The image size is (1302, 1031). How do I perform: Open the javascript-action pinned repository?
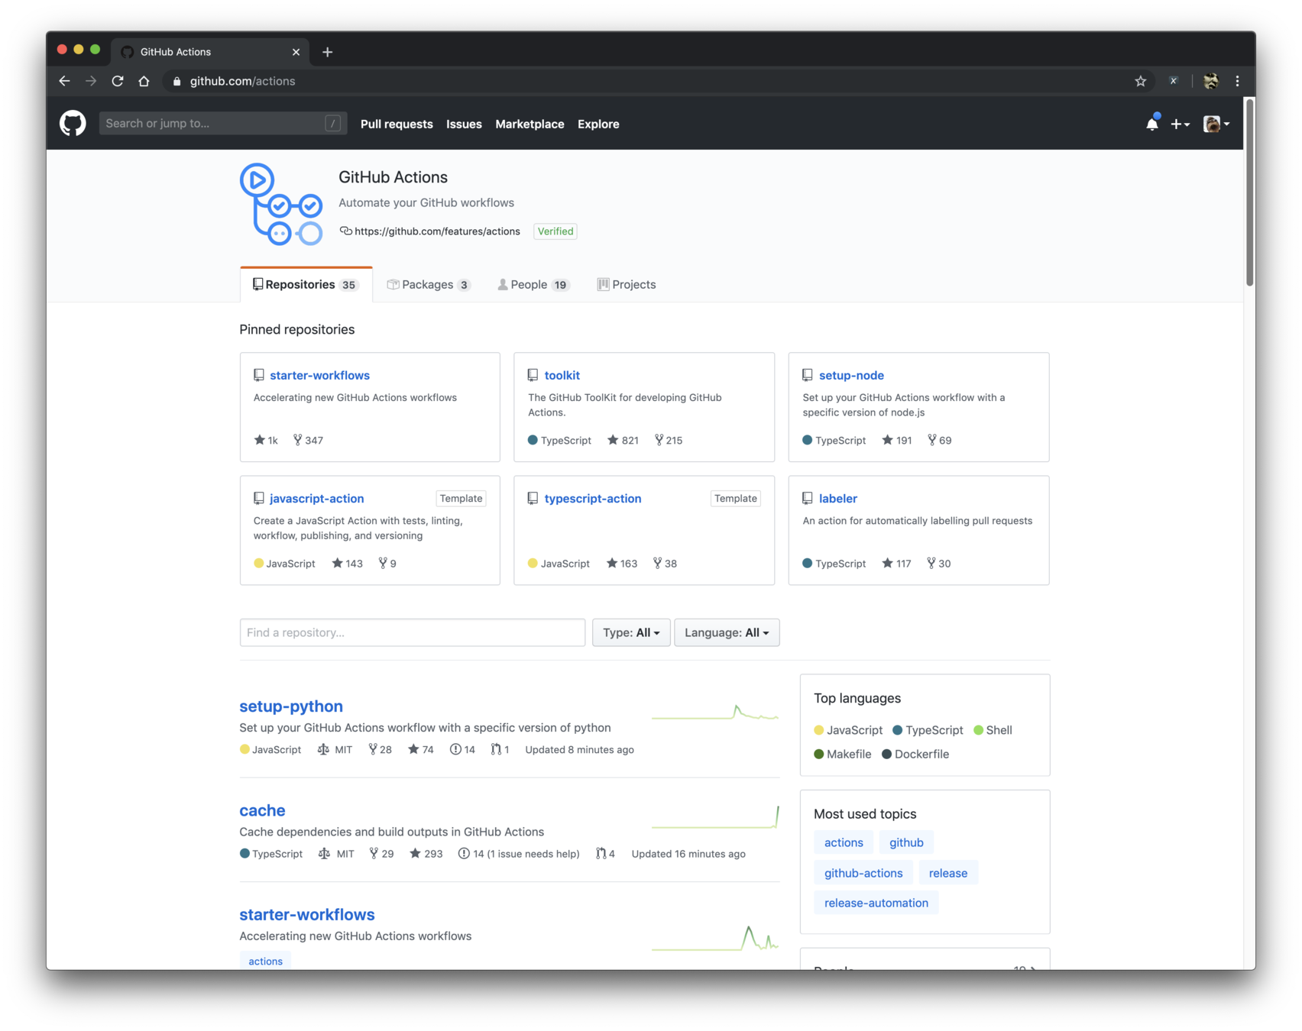click(x=316, y=498)
